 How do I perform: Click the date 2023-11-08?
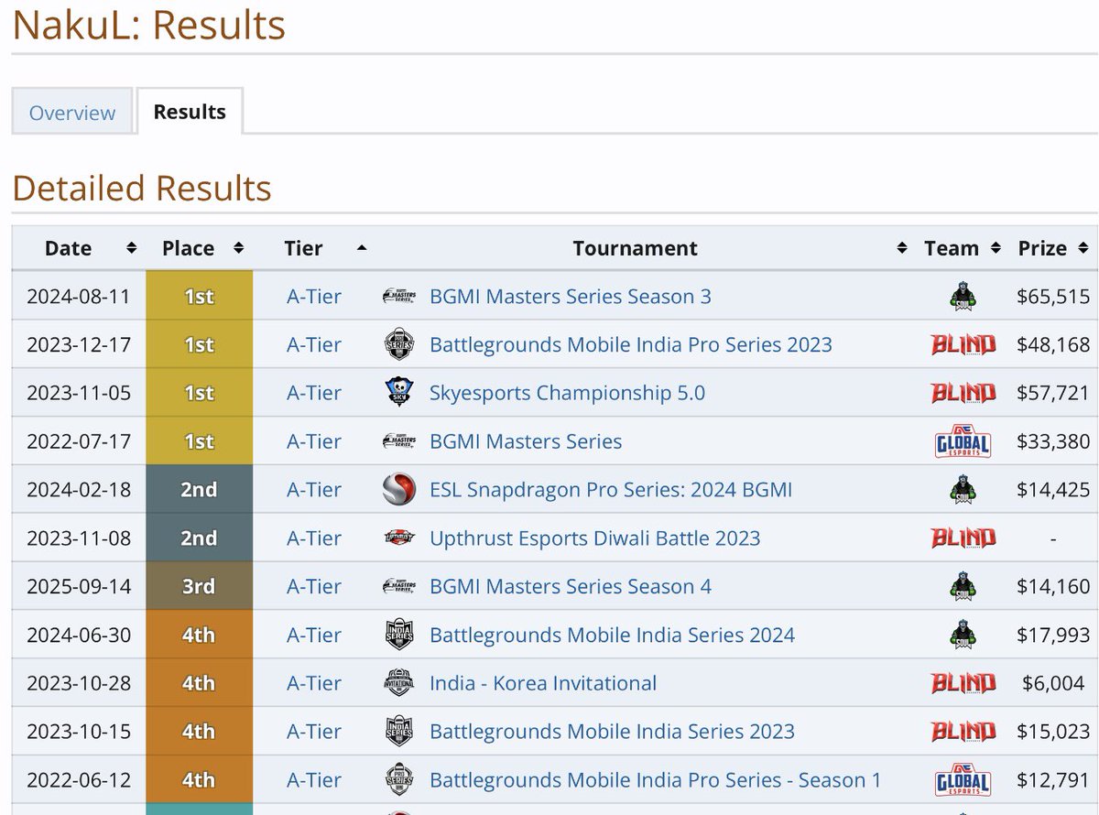tap(79, 538)
